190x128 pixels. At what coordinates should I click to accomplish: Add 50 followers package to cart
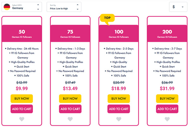(x=22, y=109)
